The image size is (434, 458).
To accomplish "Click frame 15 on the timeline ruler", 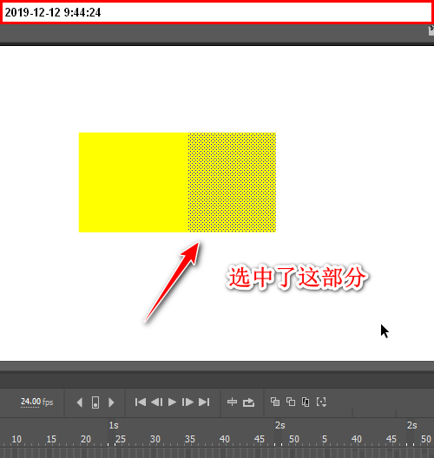I will [51, 439].
